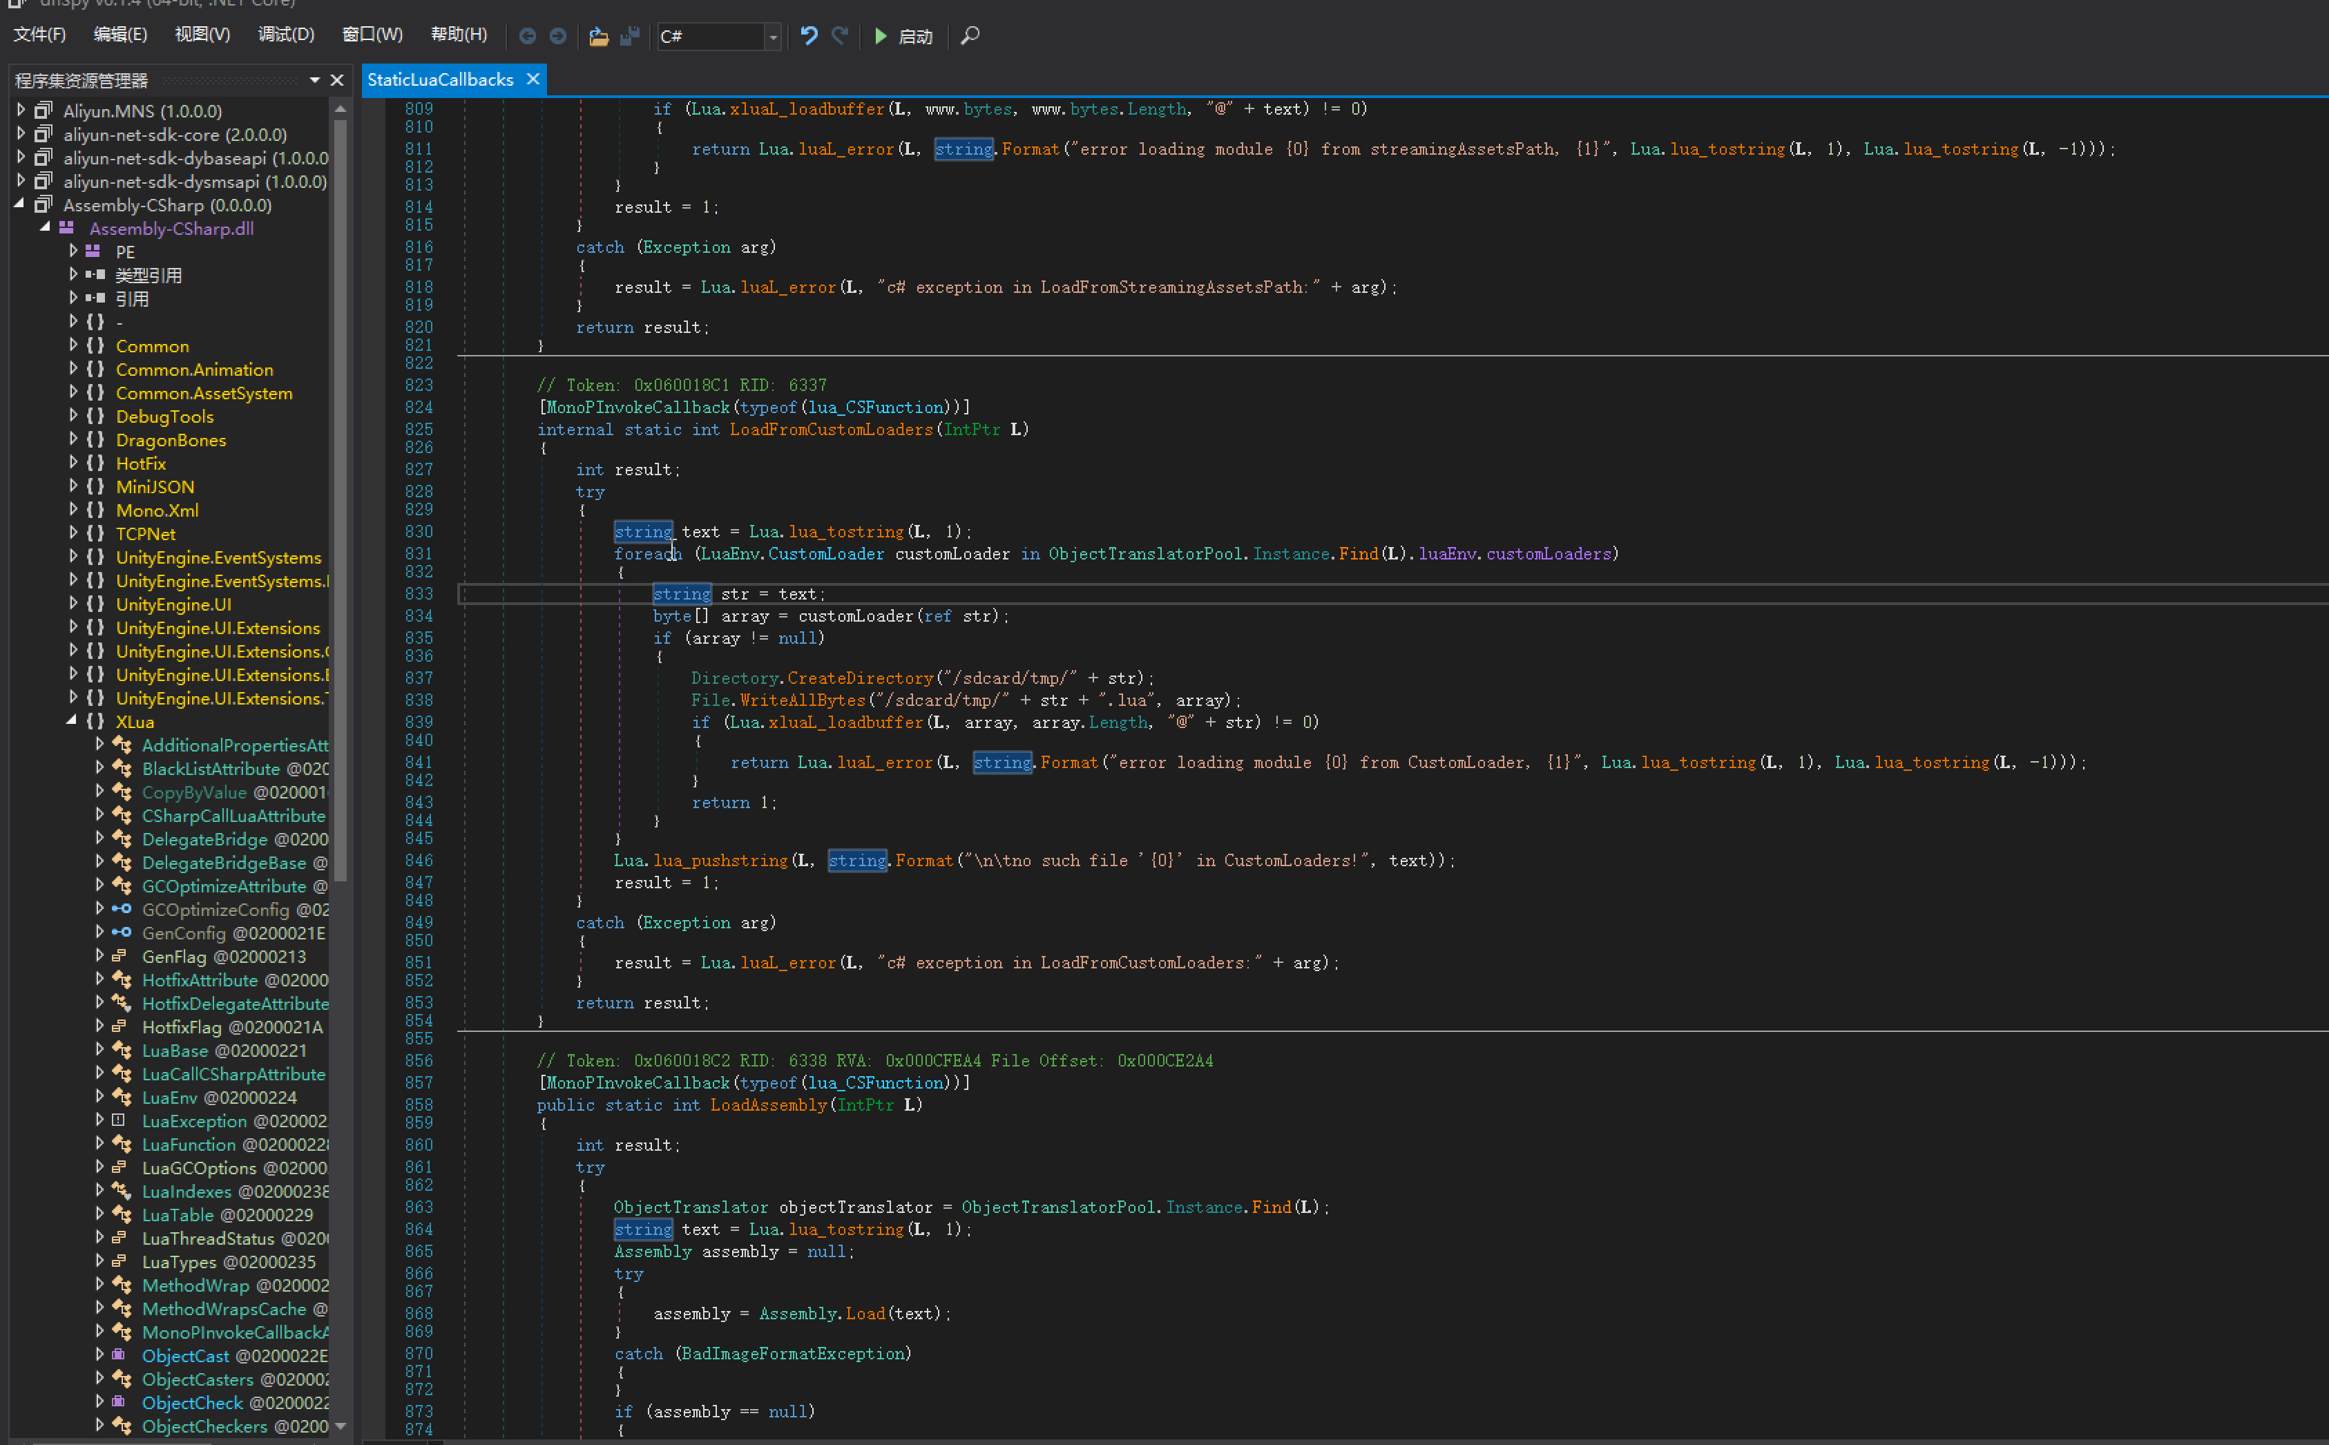The height and width of the screenshot is (1445, 2329).
Task: Collapse the Assembly-CSharp (0.0.0.0) node
Action: [x=20, y=204]
